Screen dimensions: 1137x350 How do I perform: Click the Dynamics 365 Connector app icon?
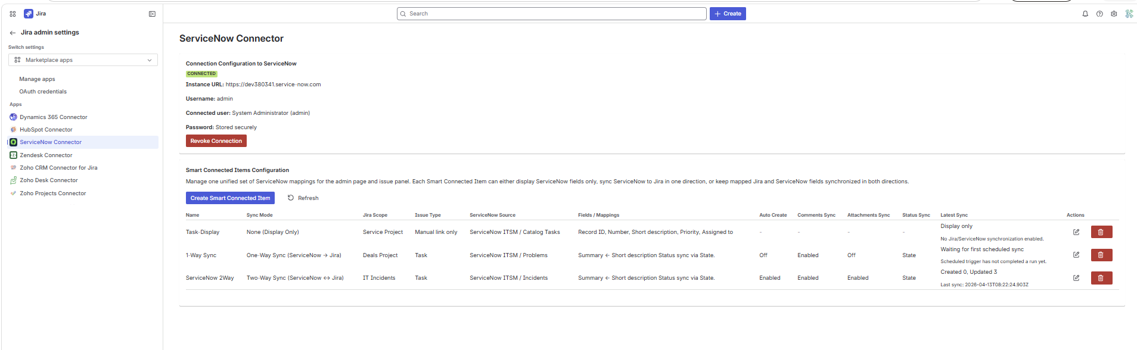[x=13, y=117]
